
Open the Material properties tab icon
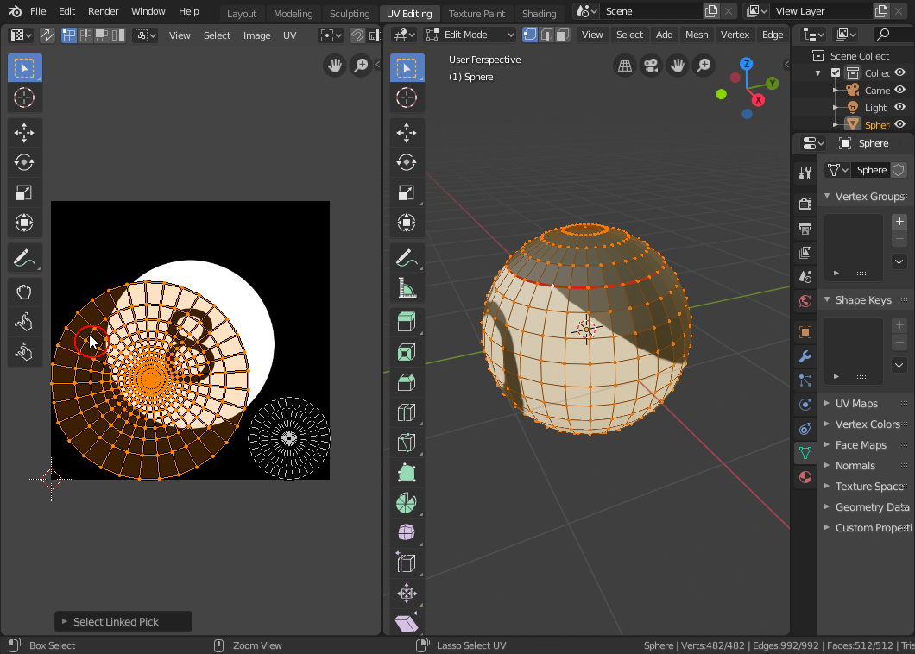pyautogui.click(x=805, y=476)
